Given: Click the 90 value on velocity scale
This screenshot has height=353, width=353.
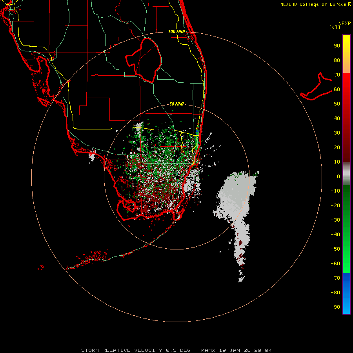Looking at the screenshot, I should [x=337, y=46].
